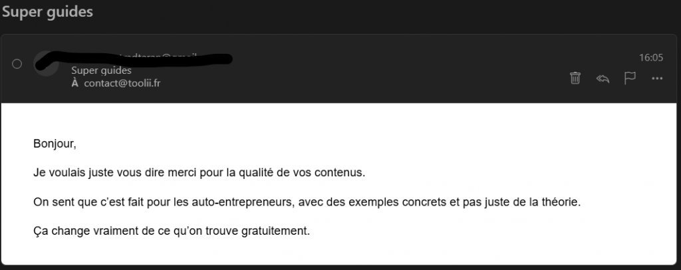Click the "À" recipient label
The image size is (681, 270).
pyautogui.click(x=74, y=84)
